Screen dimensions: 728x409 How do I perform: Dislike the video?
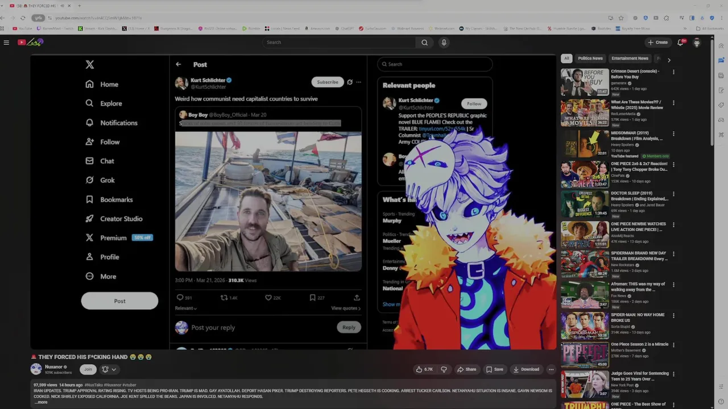click(x=444, y=369)
